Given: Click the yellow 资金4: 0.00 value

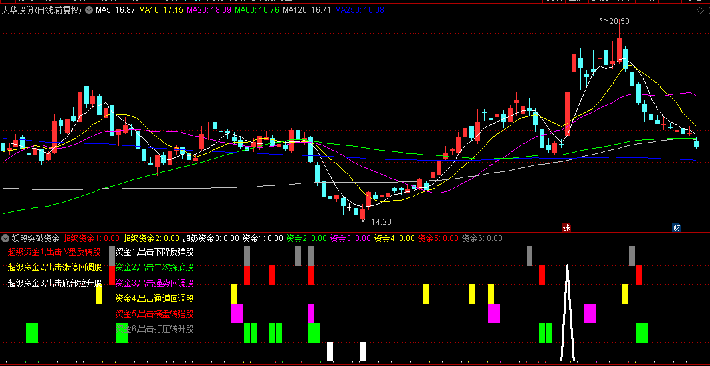Looking at the screenshot, I should (x=394, y=238).
